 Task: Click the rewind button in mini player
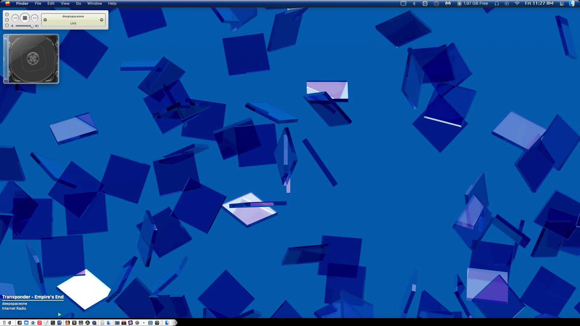(15, 18)
